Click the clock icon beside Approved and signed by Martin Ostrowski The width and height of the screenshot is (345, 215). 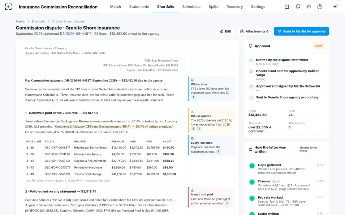click(251, 86)
